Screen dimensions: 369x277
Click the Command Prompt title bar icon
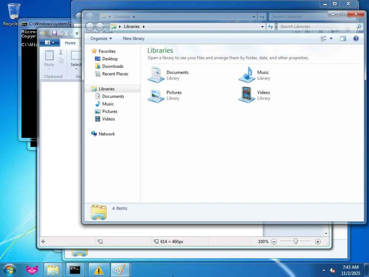pos(24,24)
